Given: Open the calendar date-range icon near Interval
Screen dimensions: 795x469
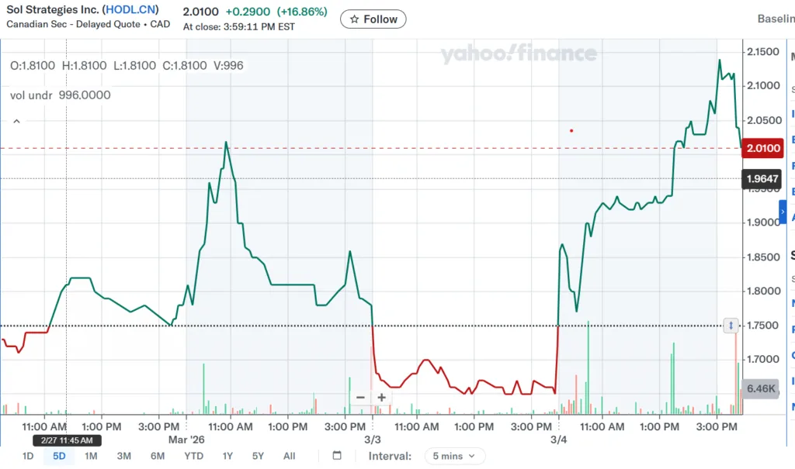Looking at the screenshot, I should pyautogui.click(x=336, y=457).
